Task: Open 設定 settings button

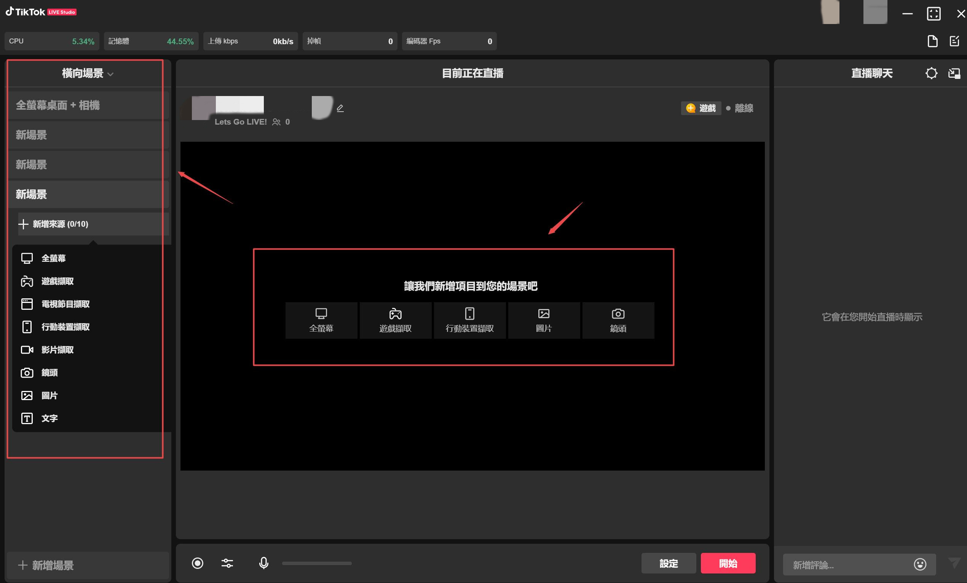Action: (x=669, y=563)
